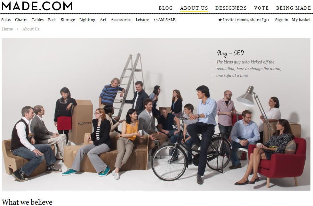Open the Vote page

[261, 8]
